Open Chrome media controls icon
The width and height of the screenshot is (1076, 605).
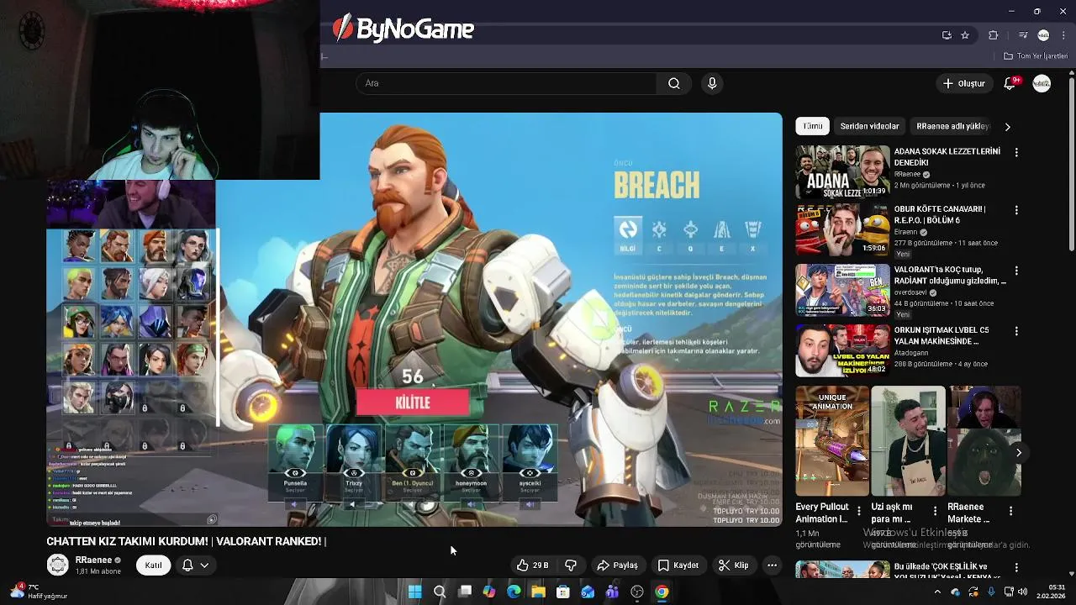click(x=1022, y=35)
